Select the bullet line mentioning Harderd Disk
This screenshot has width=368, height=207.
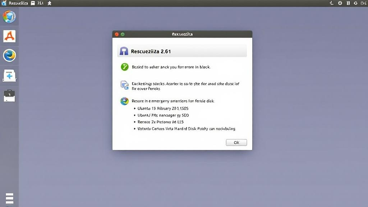[187, 129]
